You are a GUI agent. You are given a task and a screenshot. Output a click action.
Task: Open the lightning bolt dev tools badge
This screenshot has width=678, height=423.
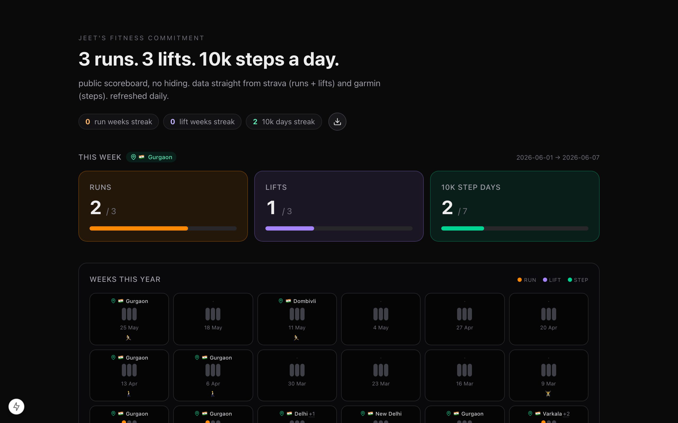tap(16, 407)
